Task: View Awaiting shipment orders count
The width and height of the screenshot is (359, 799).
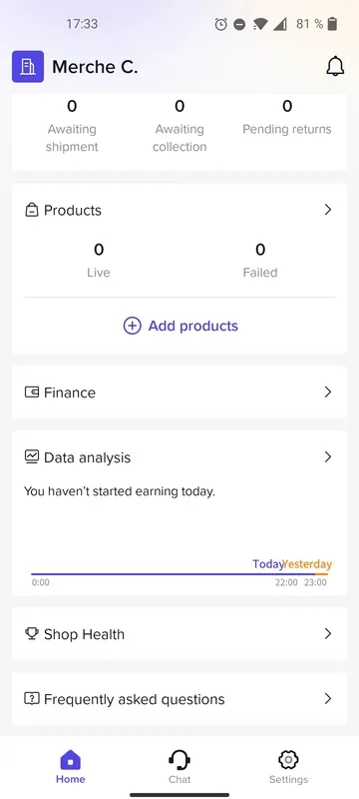Action: pyautogui.click(x=72, y=126)
